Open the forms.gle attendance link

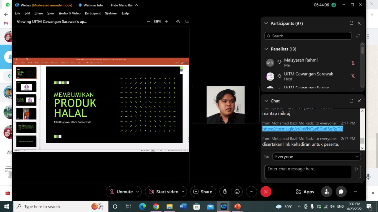point(302,129)
